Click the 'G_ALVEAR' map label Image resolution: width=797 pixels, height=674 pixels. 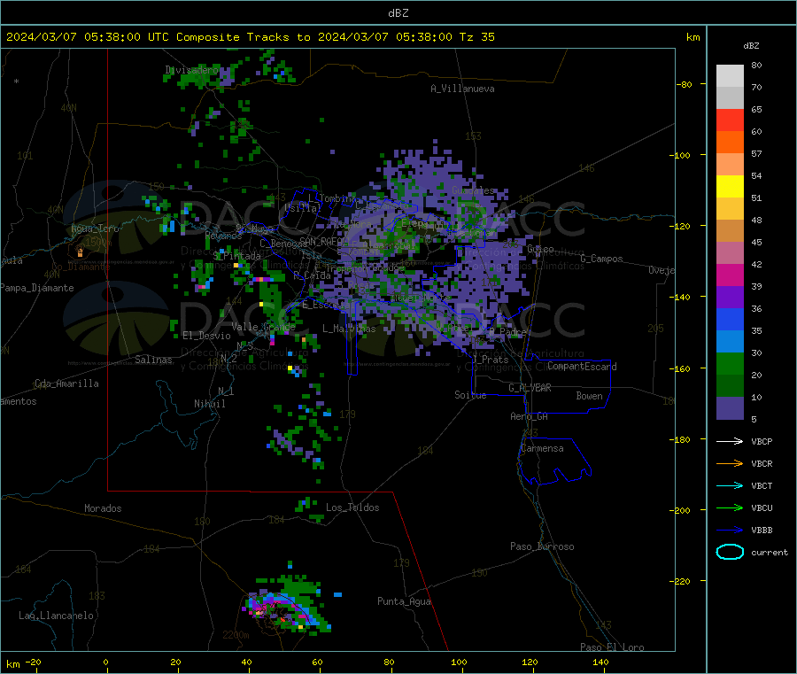[x=530, y=388]
